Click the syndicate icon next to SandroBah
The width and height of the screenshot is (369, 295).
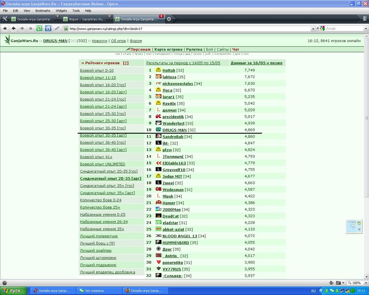point(158,136)
